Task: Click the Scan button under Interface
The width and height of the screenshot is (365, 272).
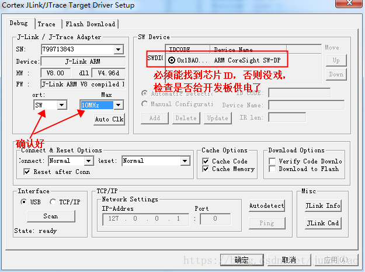Action: pyautogui.click(x=51, y=216)
